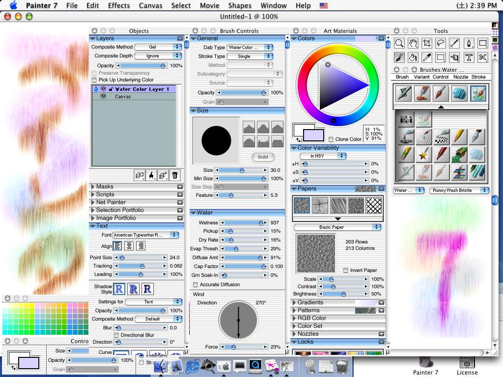
Task: Open the Font dropdown
Action: pyautogui.click(x=145, y=235)
